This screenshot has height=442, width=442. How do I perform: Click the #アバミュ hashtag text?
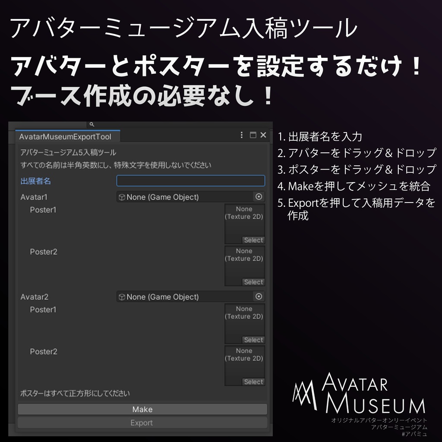click(x=414, y=434)
